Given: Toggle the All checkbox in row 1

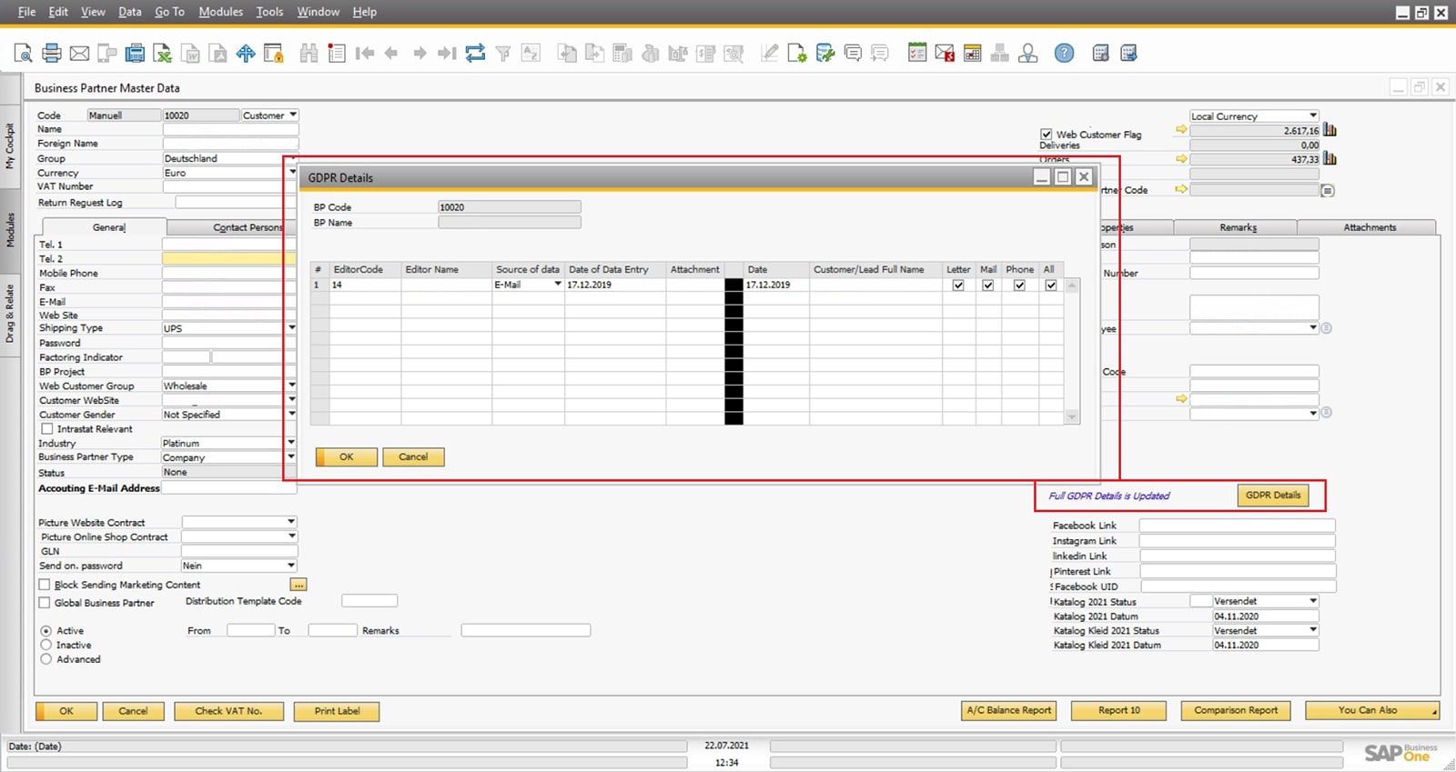Looking at the screenshot, I should [x=1051, y=286].
